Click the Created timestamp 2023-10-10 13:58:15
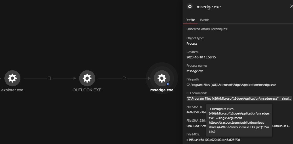This screenshot has height=144, width=293. pos(201,57)
